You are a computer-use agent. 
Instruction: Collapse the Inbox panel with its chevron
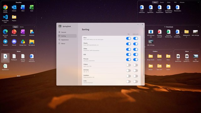(198, 51)
